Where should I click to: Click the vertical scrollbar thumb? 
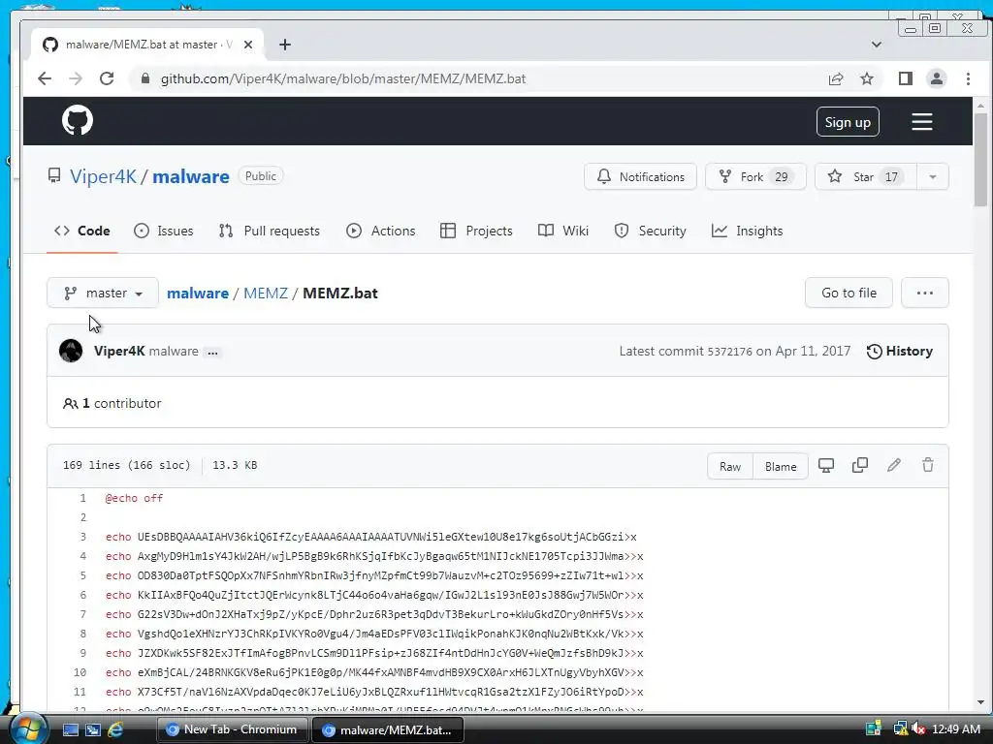pyautogui.click(x=981, y=160)
